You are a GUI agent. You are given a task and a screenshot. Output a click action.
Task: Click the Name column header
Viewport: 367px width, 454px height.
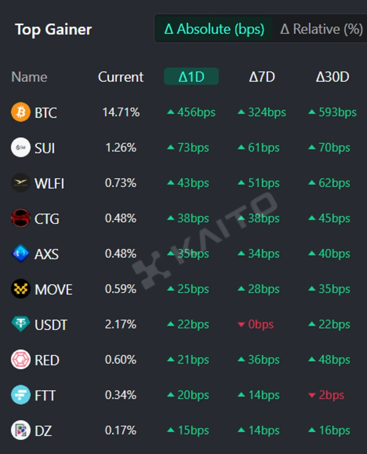tap(29, 77)
